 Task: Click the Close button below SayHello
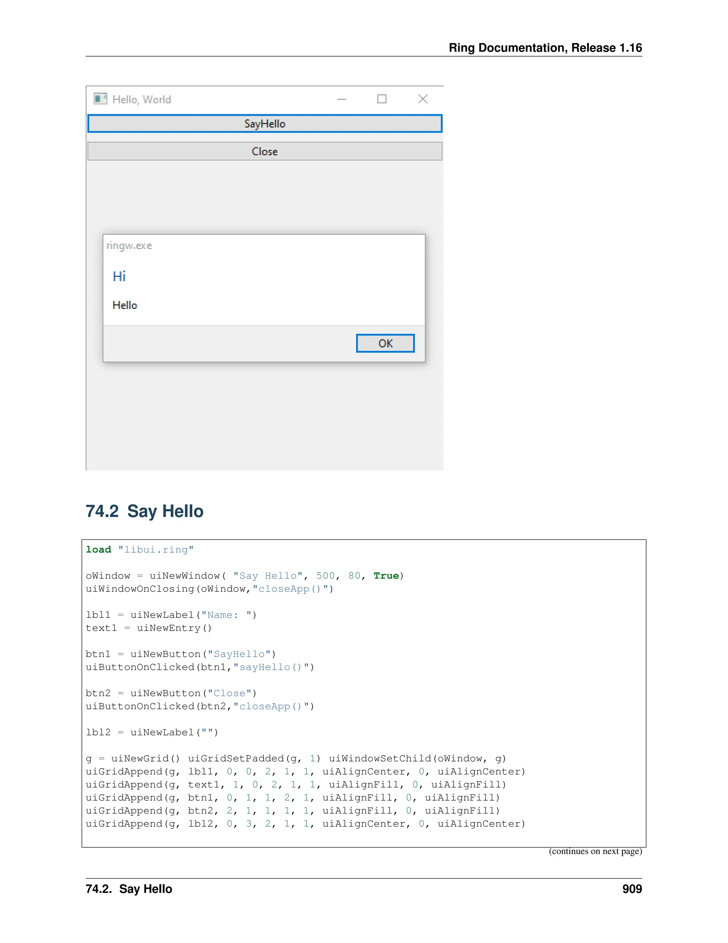click(x=265, y=152)
